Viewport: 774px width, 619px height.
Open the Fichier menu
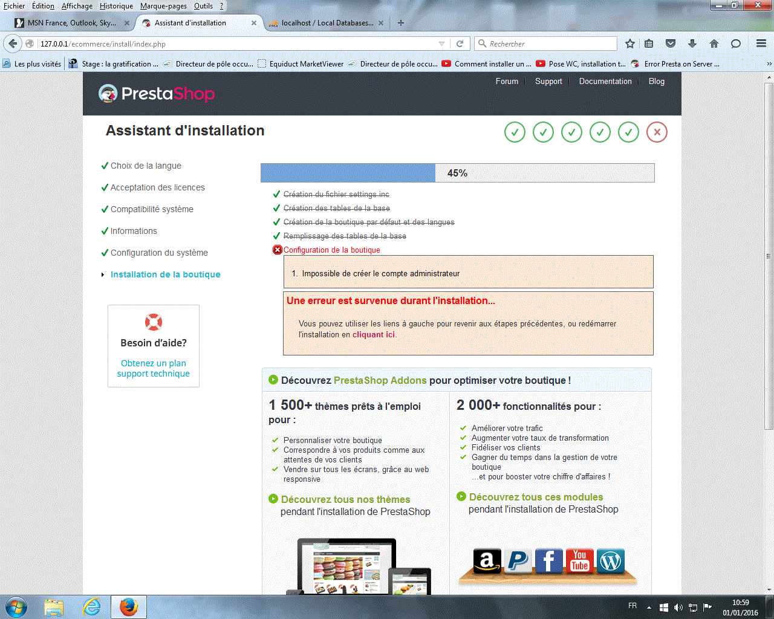(x=15, y=6)
